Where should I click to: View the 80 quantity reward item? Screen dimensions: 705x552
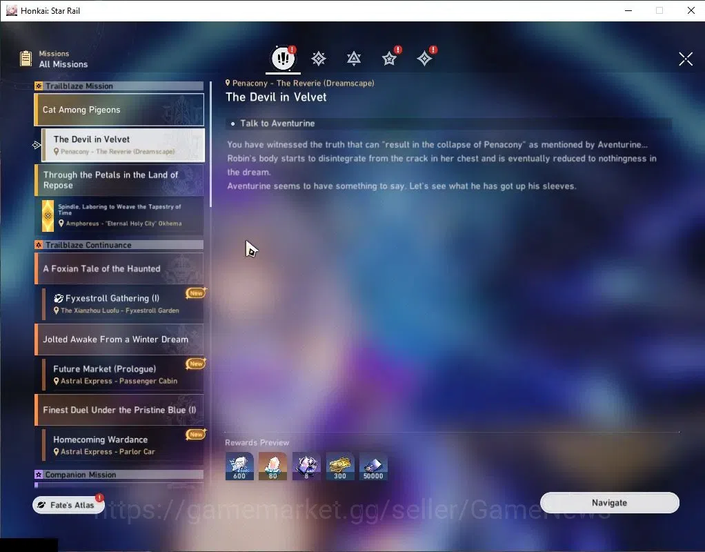[x=273, y=466]
